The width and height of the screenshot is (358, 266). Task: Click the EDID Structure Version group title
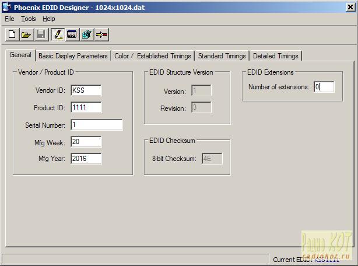pyautogui.click(x=181, y=72)
